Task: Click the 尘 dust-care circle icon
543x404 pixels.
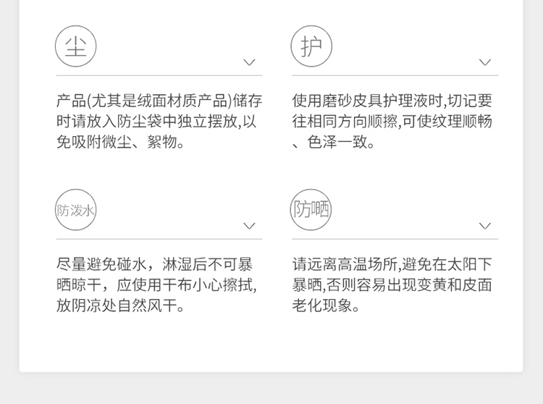Action: 75,46
